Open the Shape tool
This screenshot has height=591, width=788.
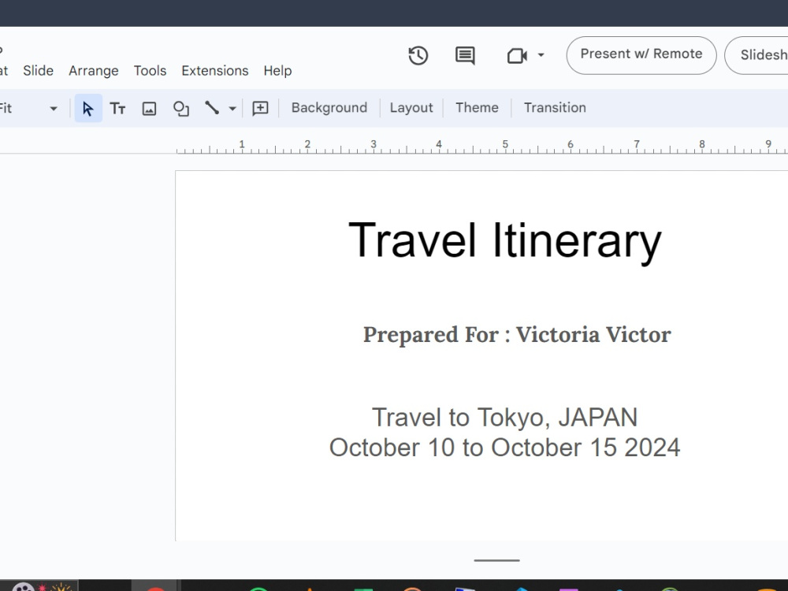pyautogui.click(x=181, y=109)
